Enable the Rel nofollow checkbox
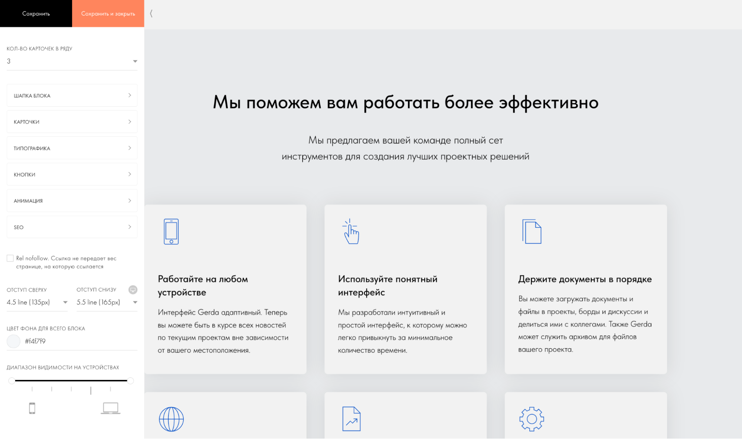 click(10, 258)
